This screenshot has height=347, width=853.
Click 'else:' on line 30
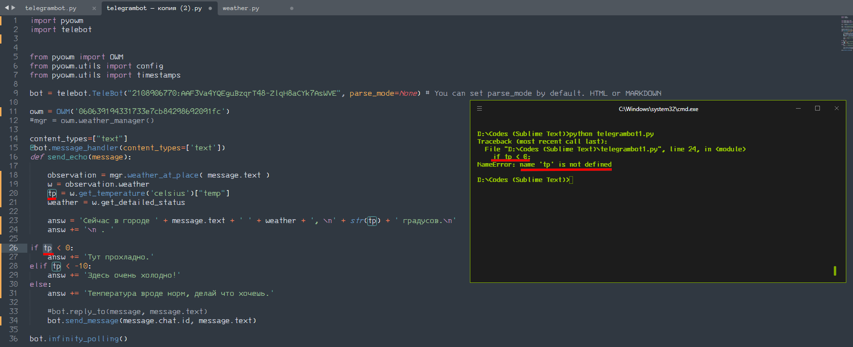coord(40,284)
